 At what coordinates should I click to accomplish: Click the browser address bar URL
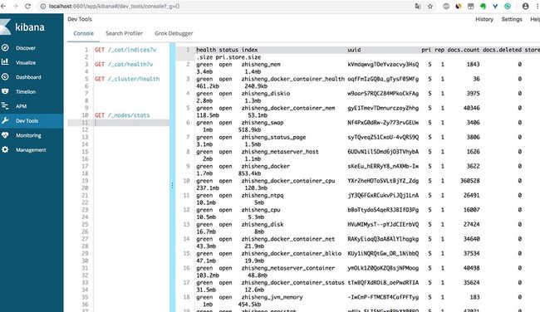114,6
